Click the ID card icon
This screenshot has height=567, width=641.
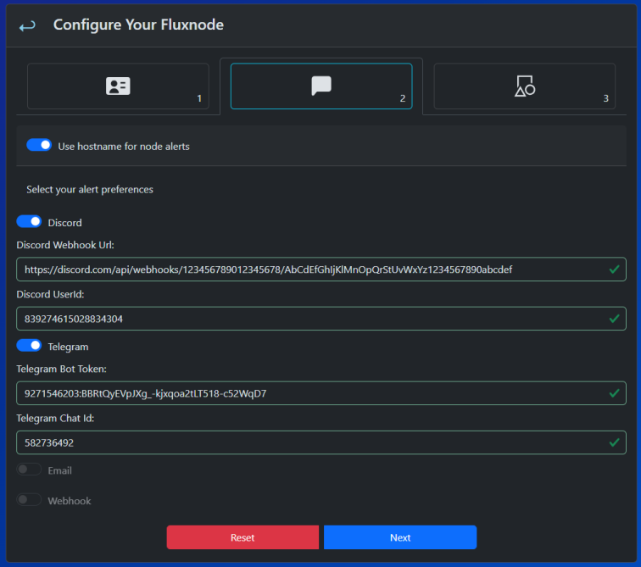[118, 86]
